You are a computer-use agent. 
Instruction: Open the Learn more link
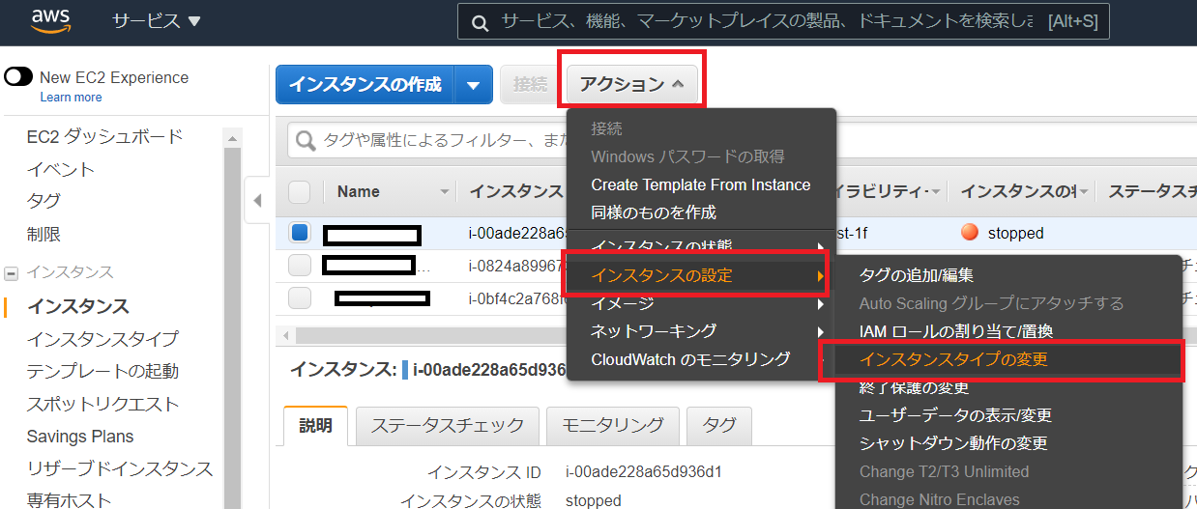coord(71,98)
